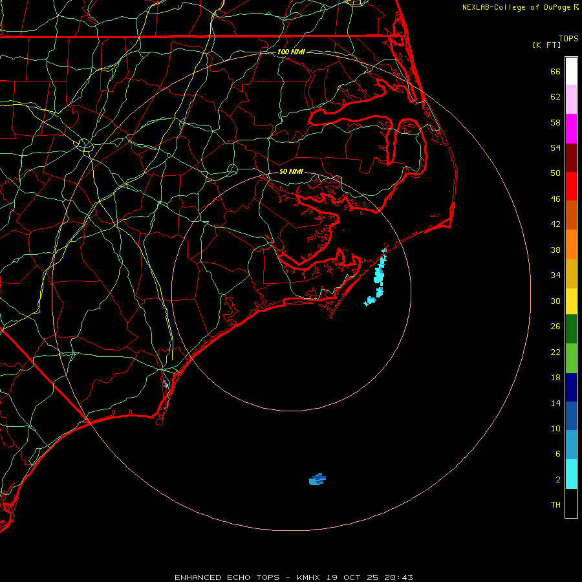Click the white swatch in the tops legend

point(571,71)
